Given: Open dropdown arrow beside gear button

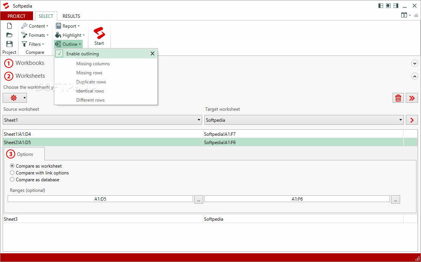Looking at the screenshot, I should [24, 98].
